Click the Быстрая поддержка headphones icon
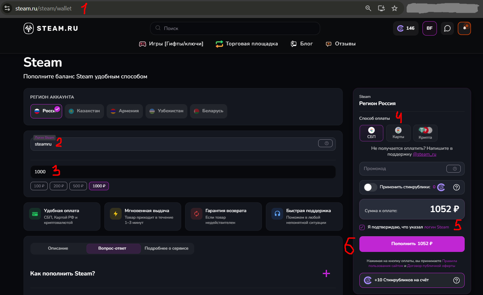 (277, 214)
